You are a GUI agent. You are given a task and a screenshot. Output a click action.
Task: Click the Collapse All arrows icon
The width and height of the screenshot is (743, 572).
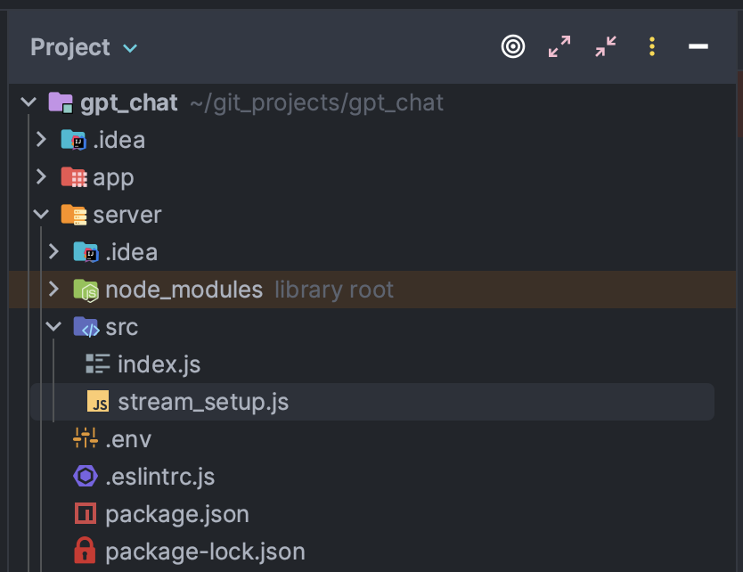tap(606, 46)
